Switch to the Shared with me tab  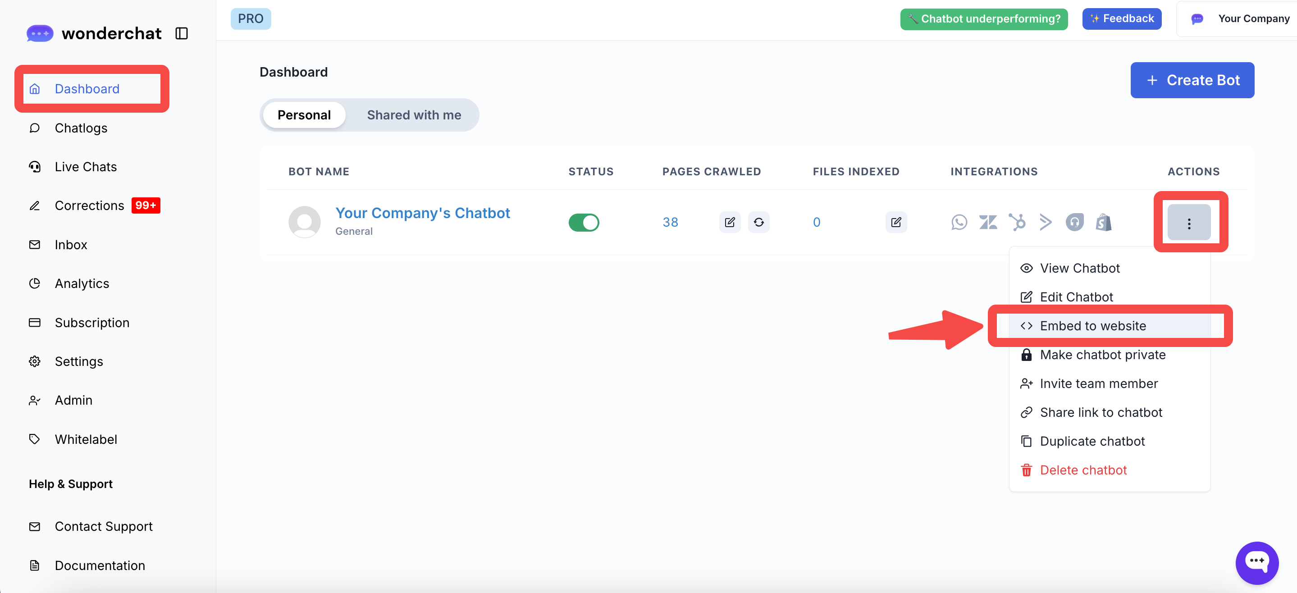point(413,115)
